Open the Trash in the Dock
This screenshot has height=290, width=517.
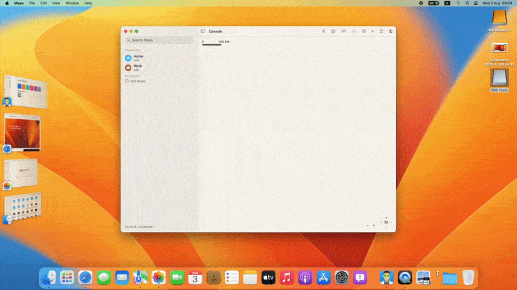pyautogui.click(x=468, y=278)
